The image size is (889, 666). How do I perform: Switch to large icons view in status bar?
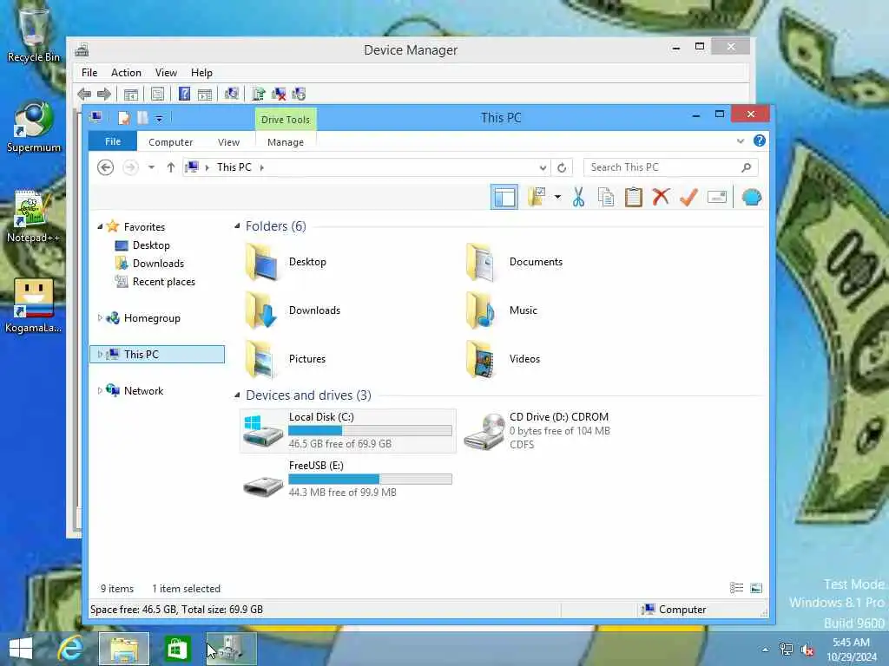pyautogui.click(x=756, y=588)
